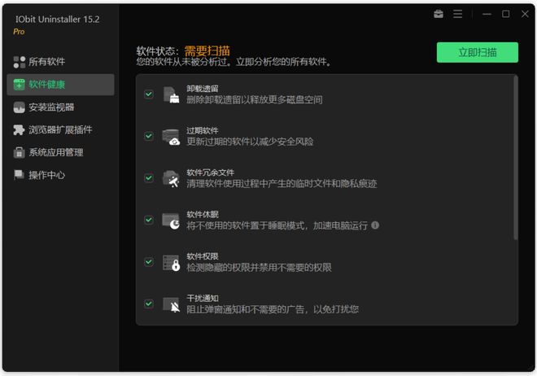Screen dimensions: 537x376
Task: Click the puzzle-piece browser extensions icon
Action: click(20, 129)
